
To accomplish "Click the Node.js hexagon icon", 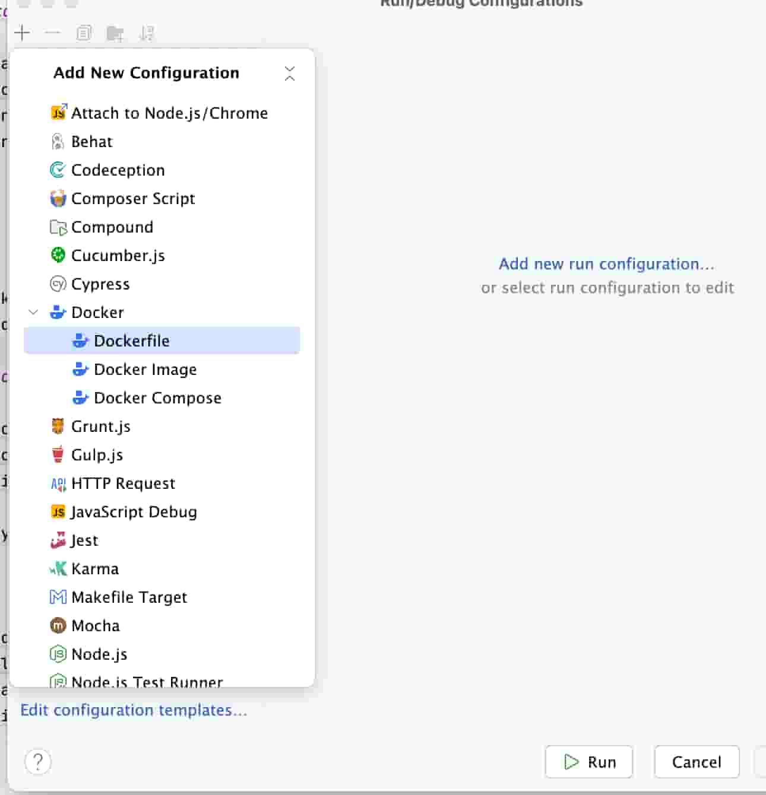I will [x=58, y=654].
